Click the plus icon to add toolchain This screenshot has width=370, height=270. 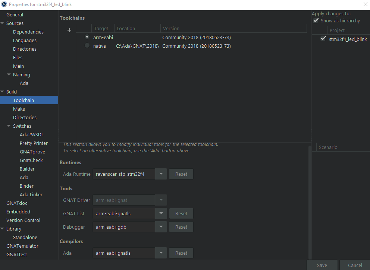[69, 31]
